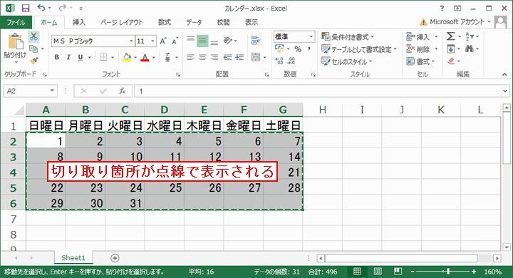Screen dimensions: 513x278
Task: Click the 条件付き書式 button
Action: click(x=348, y=36)
